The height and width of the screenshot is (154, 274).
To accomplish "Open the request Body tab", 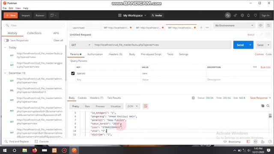I will coord(132,54).
